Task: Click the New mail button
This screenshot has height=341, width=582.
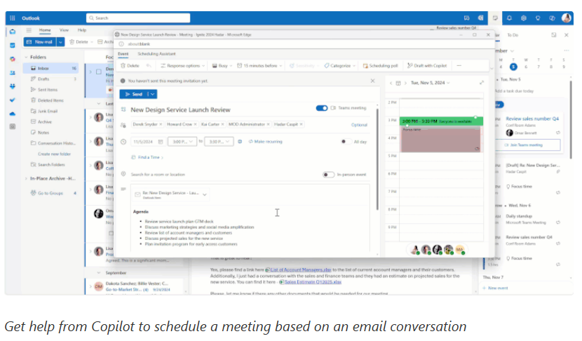Action: click(x=40, y=42)
